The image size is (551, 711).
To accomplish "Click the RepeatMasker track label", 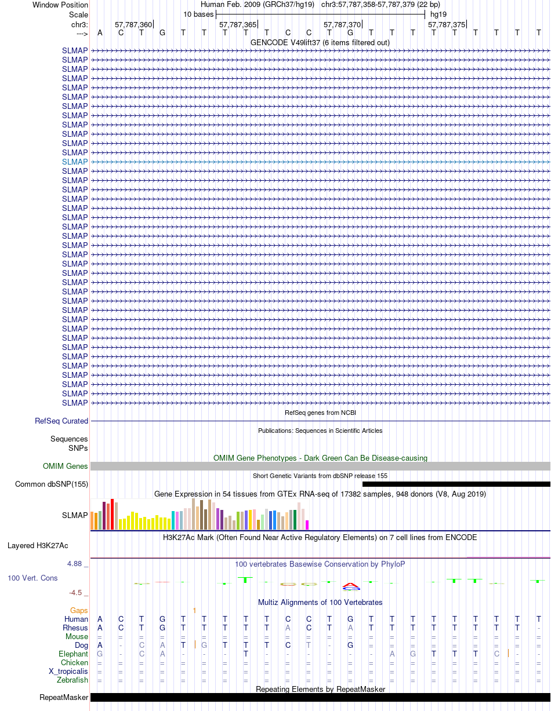I will 64,697.
